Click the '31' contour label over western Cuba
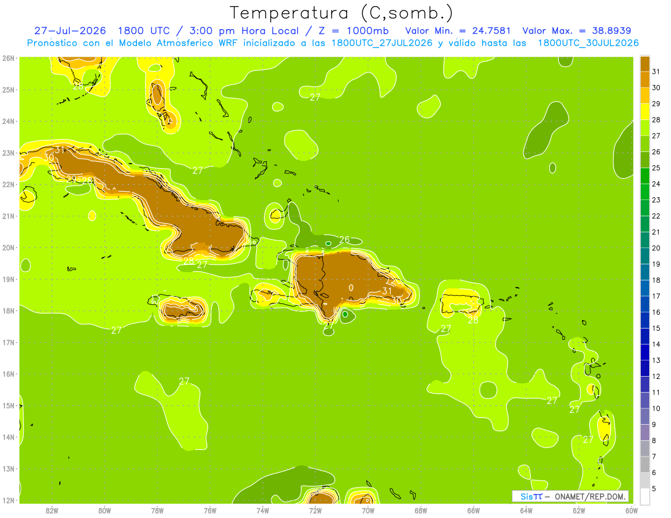 tap(60, 150)
